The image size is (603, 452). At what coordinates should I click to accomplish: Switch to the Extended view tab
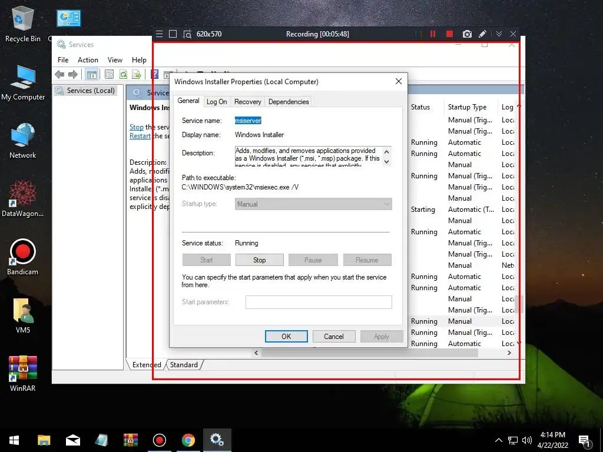[147, 365]
